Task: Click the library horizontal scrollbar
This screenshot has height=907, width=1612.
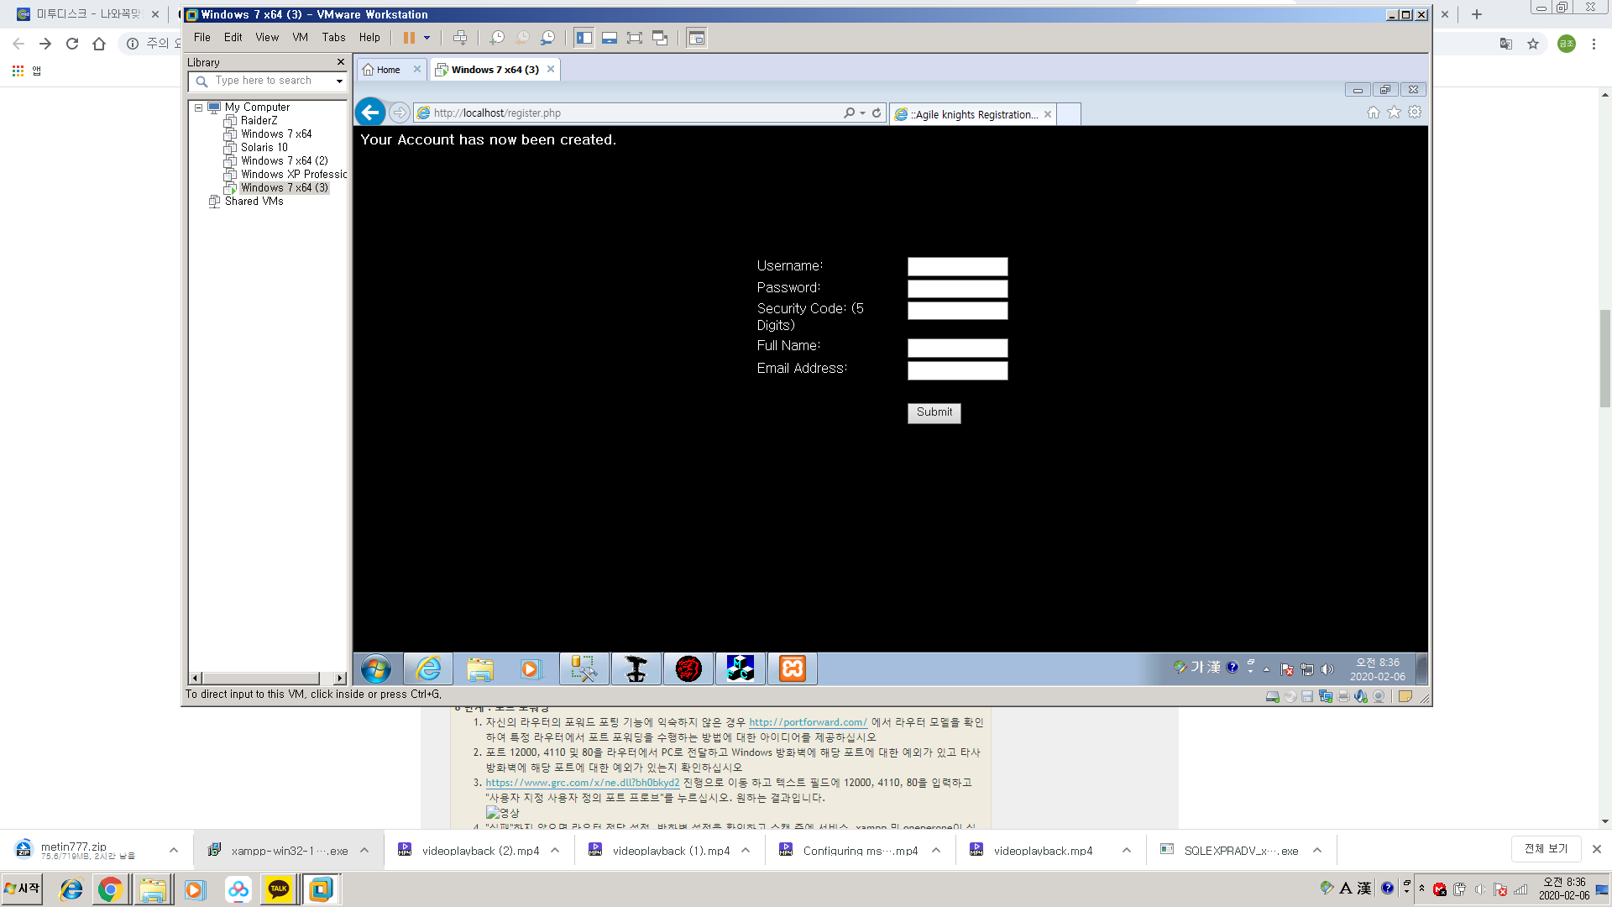Action: click(261, 678)
